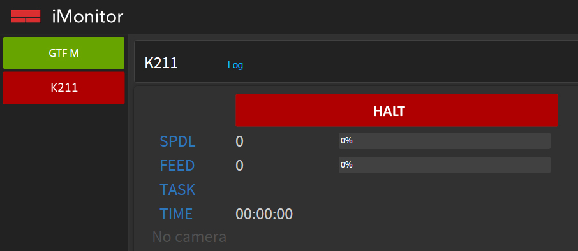Click the SPDL label

click(x=178, y=141)
